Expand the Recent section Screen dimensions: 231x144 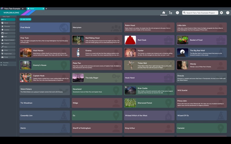coord(8,65)
